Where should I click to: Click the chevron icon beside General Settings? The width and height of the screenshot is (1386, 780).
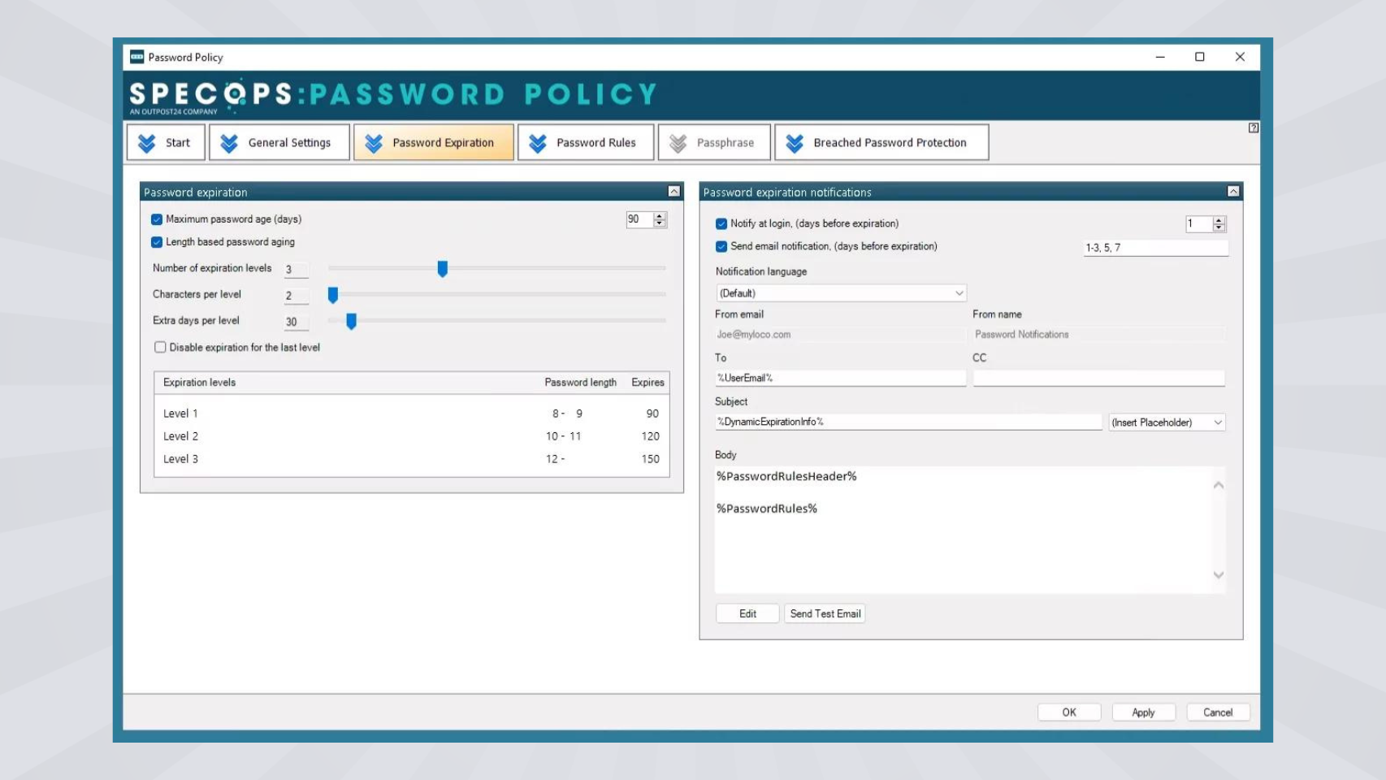point(228,142)
